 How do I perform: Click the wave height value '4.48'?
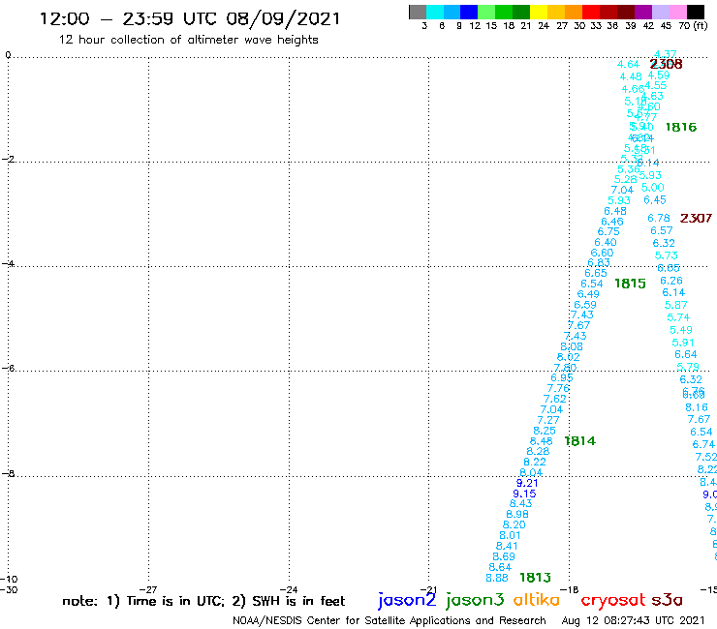631,76
